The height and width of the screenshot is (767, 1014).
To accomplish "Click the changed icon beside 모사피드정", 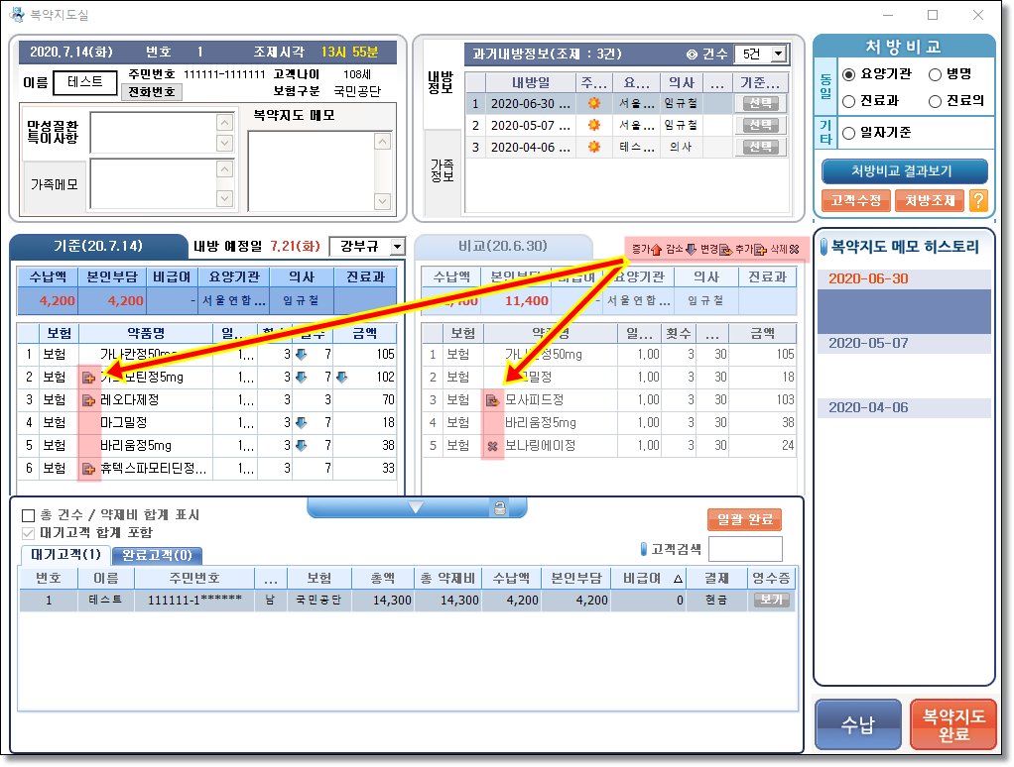I will click(491, 400).
